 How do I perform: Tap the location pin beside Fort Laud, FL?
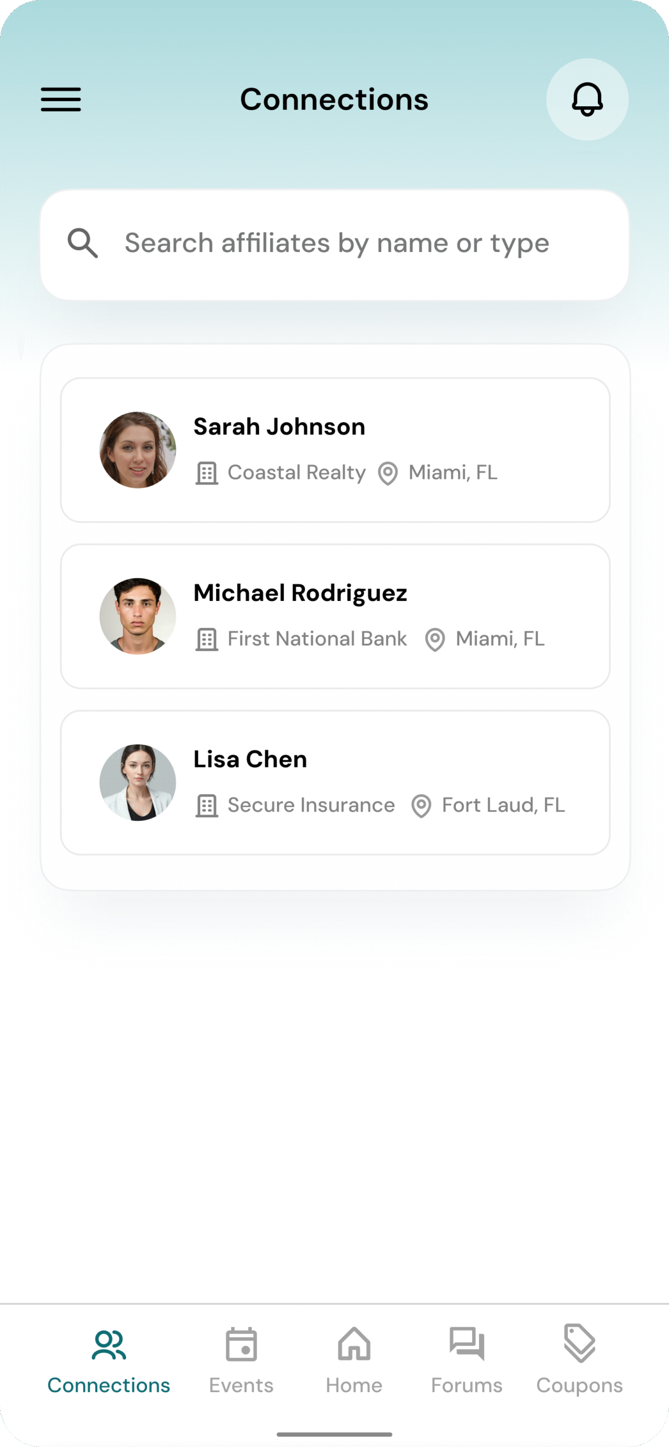[x=421, y=805]
